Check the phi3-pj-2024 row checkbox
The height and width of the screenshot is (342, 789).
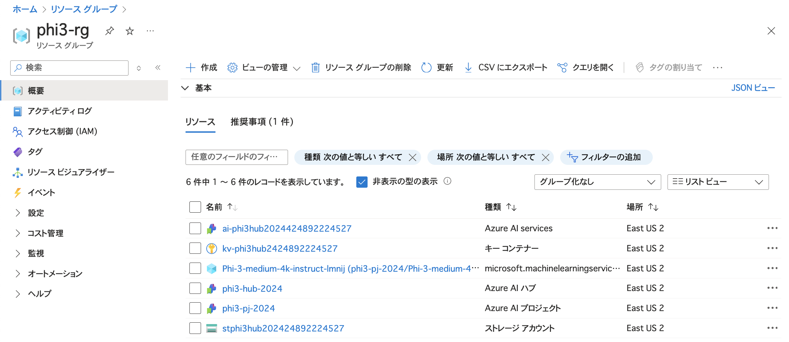[195, 308]
